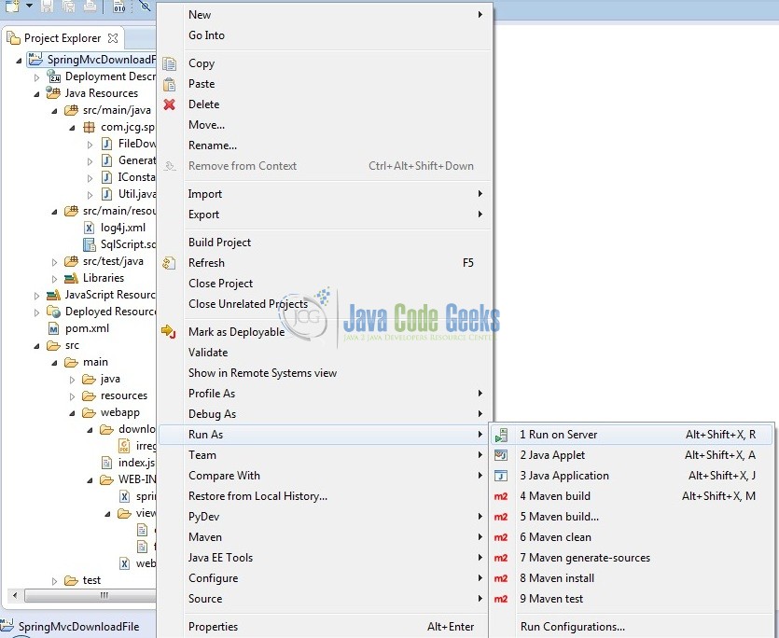The width and height of the screenshot is (779, 638).
Task: Choose Restore from Local History...
Action: pyautogui.click(x=325, y=496)
